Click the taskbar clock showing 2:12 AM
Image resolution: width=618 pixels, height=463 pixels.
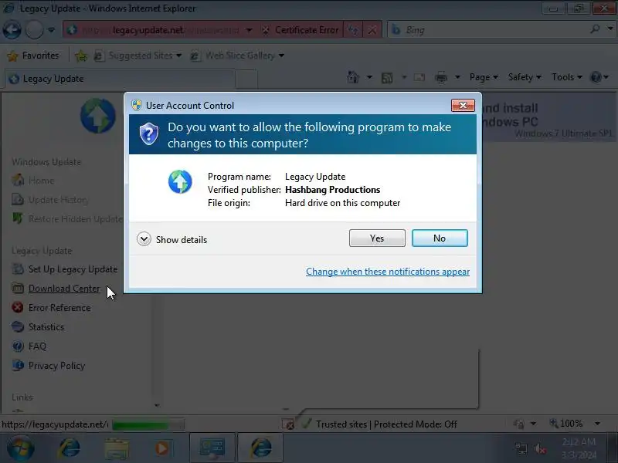pos(579,448)
